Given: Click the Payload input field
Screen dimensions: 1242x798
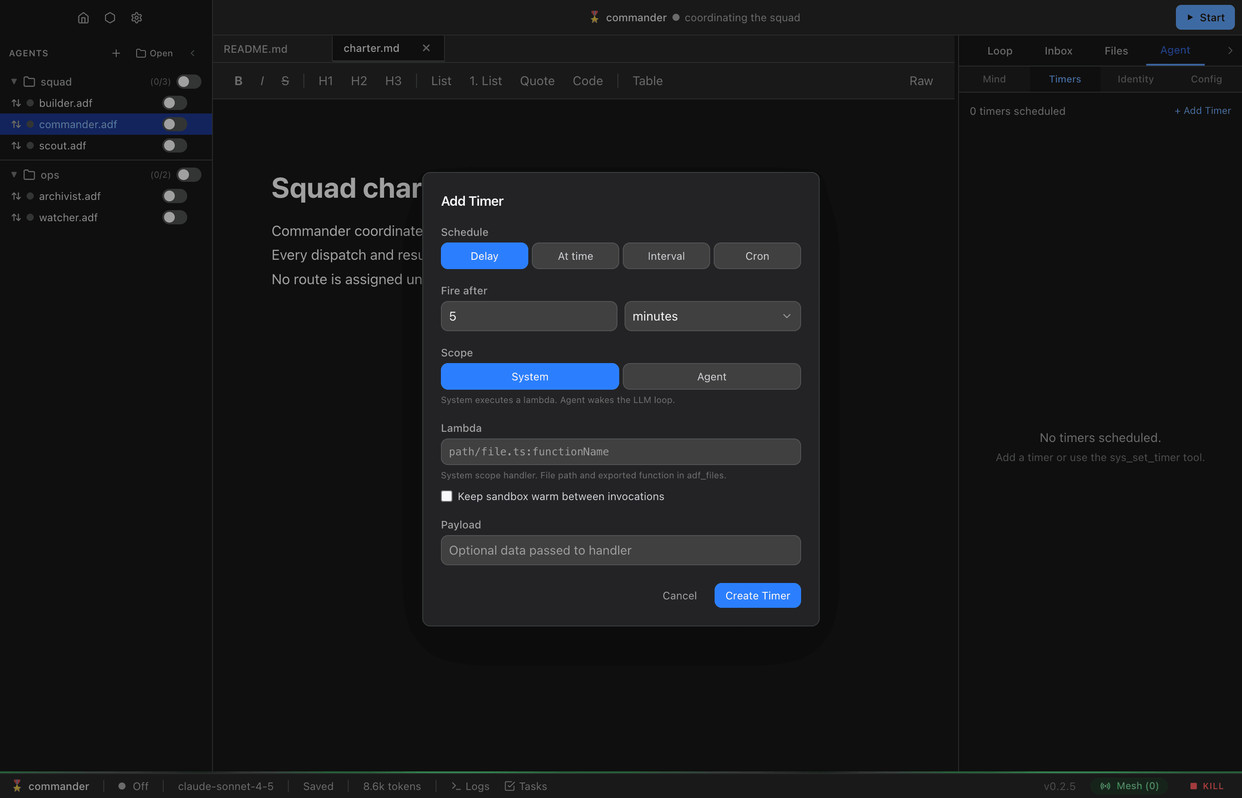Looking at the screenshot, I should (x=621, y=550).
